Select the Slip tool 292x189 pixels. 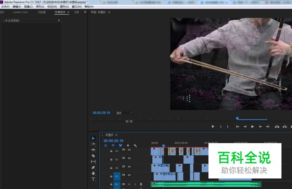click(93, 162)
